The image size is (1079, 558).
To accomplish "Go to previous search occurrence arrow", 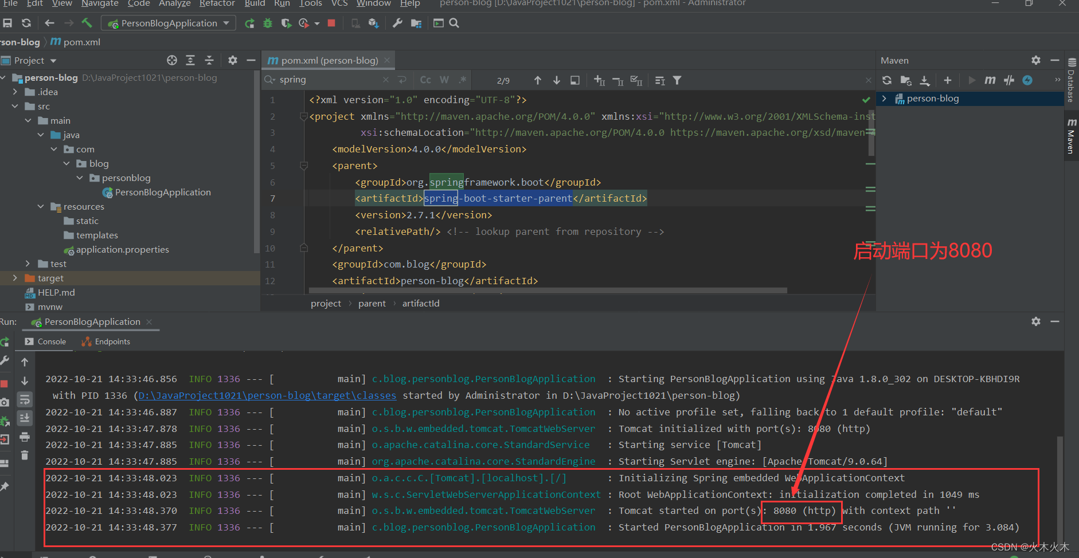I will (x=538, y=80).
